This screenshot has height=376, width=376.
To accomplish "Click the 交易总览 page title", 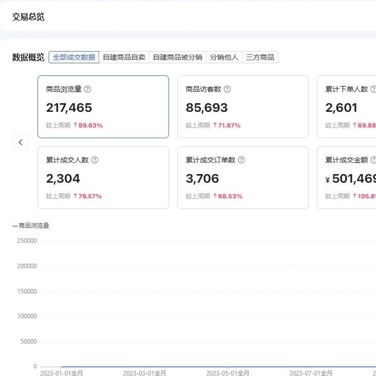I will point(28,17).
